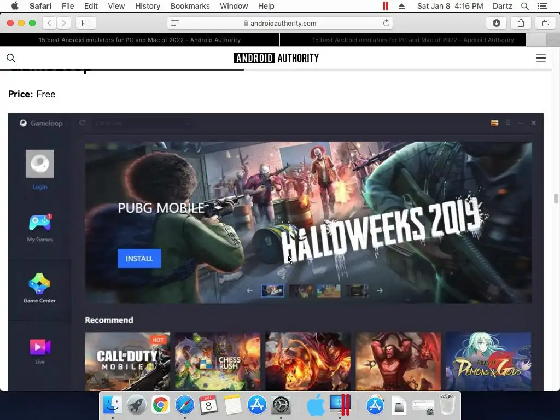Image resolution: width=560 pixels, height=420 pixels.
Task: Open Safari from the Dock
Action: coord(185,405)
